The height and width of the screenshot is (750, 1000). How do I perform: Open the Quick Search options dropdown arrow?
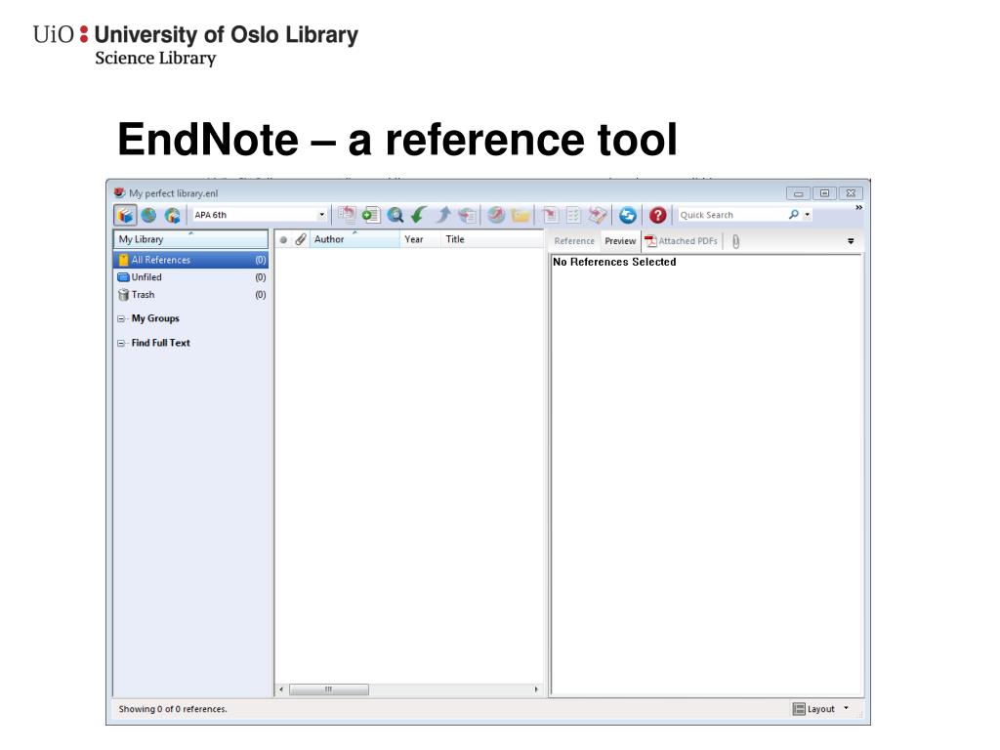tap(808, 215)
